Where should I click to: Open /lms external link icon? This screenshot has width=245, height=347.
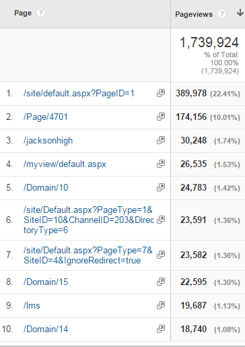[x=161, y=305]
